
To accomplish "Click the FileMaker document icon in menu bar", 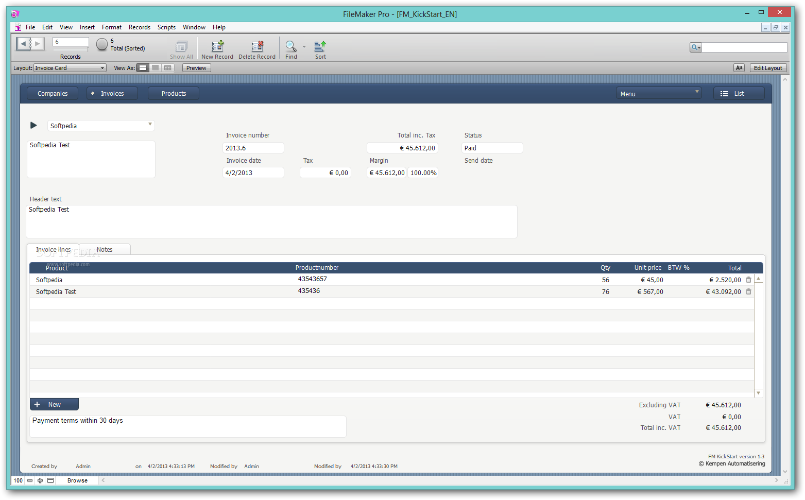I will point(18,27).
